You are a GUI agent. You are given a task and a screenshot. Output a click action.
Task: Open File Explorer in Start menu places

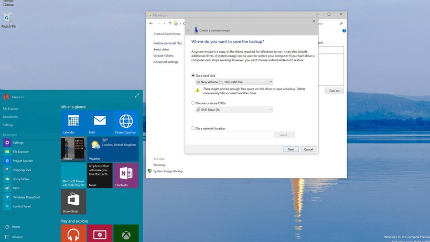10,109
